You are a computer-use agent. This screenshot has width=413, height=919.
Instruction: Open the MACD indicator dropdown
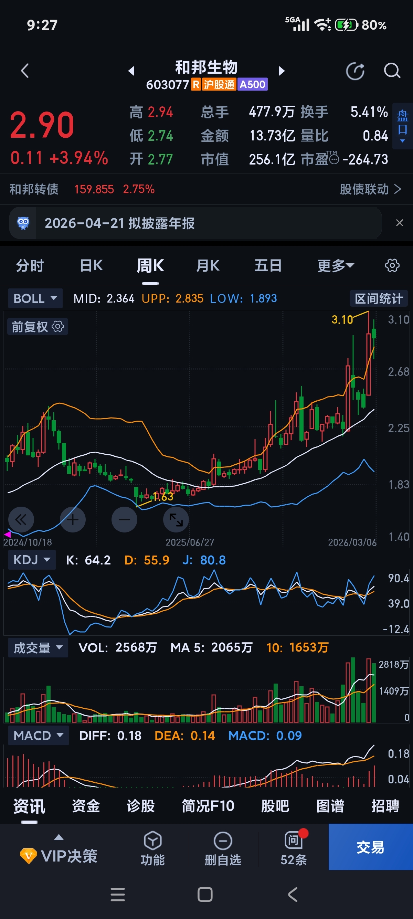tap(38, 735)
